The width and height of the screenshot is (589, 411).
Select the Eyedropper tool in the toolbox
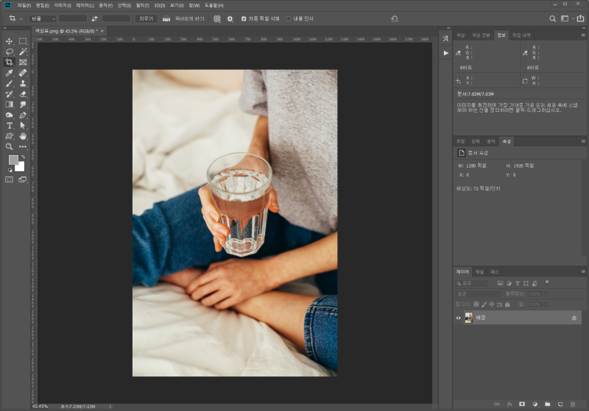click(x=10, y=73)
